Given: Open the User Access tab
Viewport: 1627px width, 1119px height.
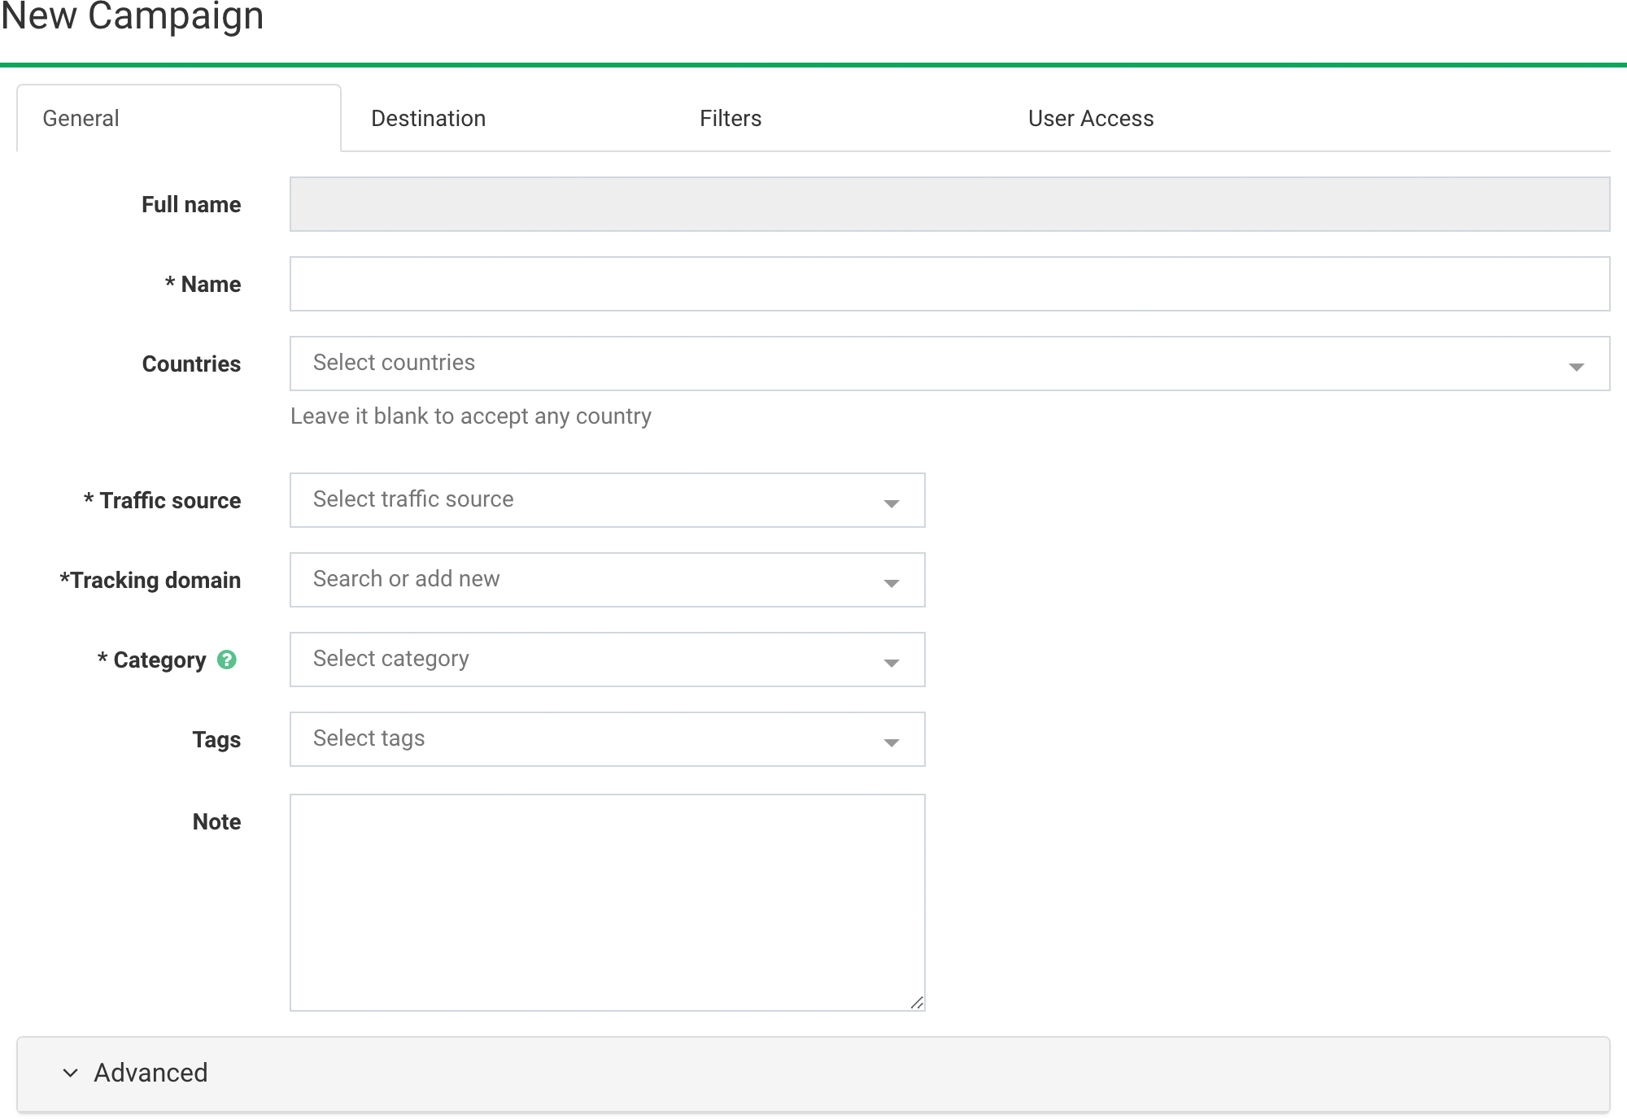Looking at the screenshot, I should (1090, 119).
